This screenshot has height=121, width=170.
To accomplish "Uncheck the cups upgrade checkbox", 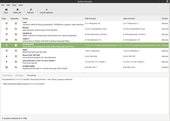I will 16,23.
